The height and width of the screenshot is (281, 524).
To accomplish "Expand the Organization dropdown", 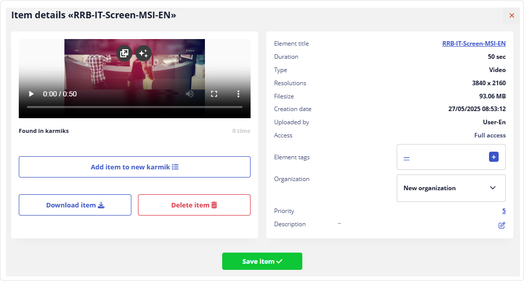I will tap(450, 188).
